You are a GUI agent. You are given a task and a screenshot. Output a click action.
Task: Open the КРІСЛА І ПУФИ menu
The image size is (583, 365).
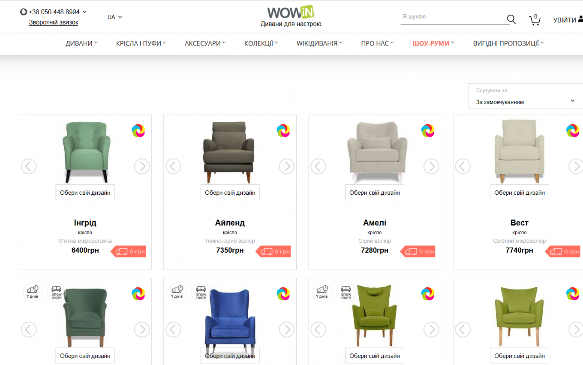(141, 43)
